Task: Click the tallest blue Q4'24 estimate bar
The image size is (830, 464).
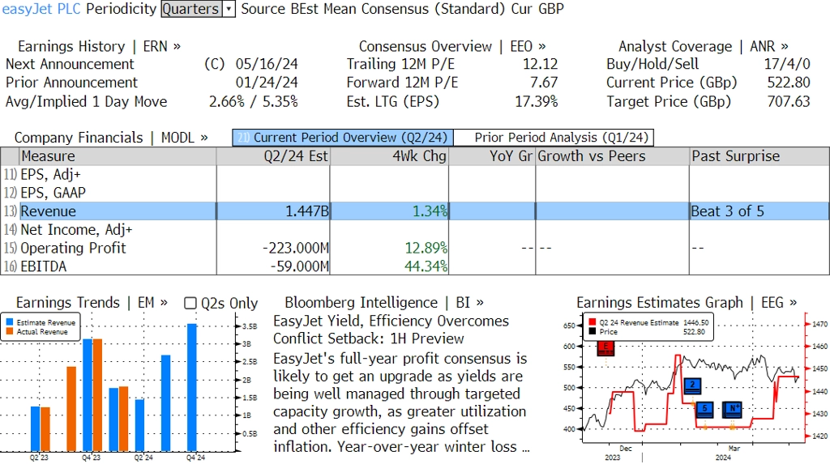Action: [x=192, y=387]
